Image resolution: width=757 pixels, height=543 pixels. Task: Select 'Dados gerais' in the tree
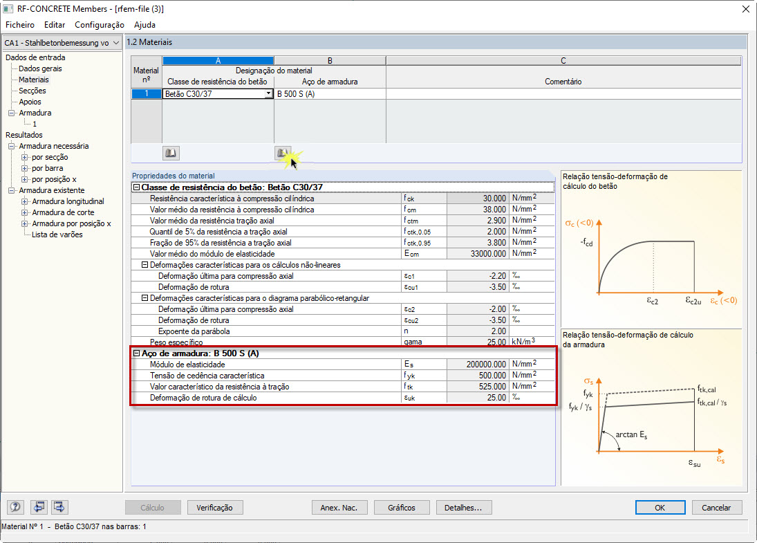pyautogui.click(x=40, y=68)
